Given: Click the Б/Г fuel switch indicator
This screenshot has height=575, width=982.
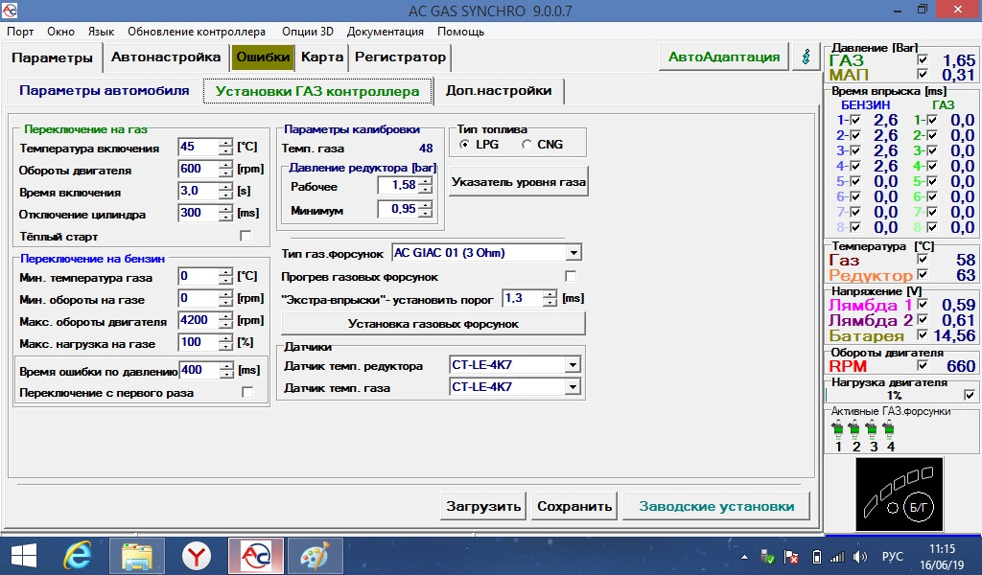Looking at the screenshot, I should (918, 507).
